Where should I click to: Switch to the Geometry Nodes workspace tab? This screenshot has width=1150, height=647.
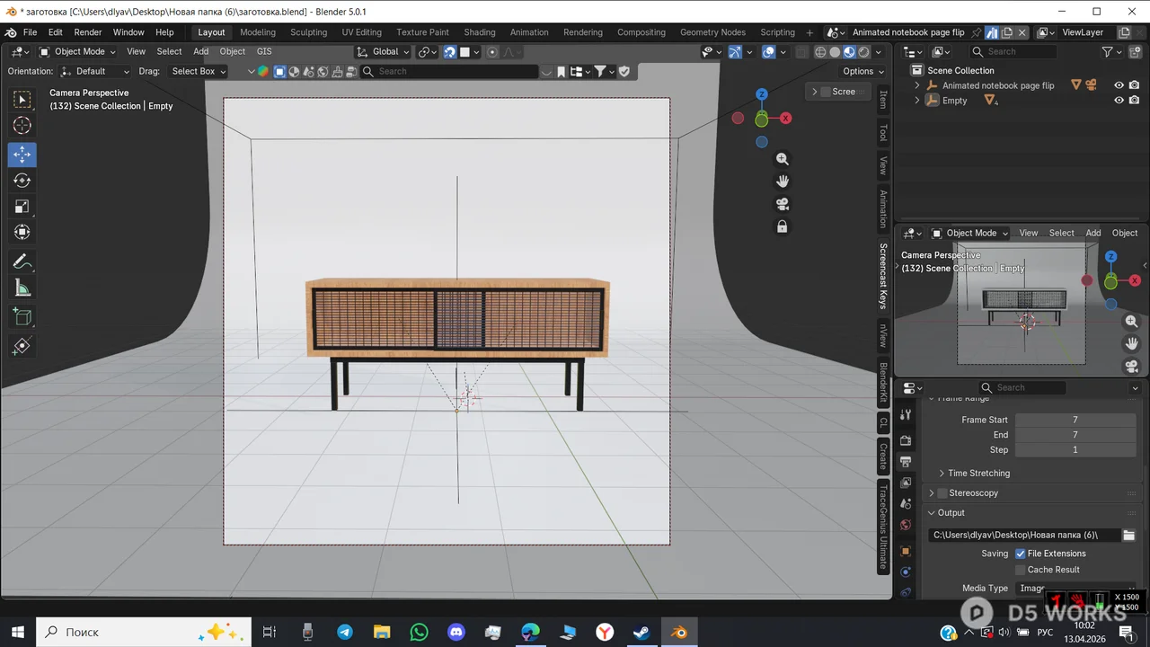tap(712, 32)
